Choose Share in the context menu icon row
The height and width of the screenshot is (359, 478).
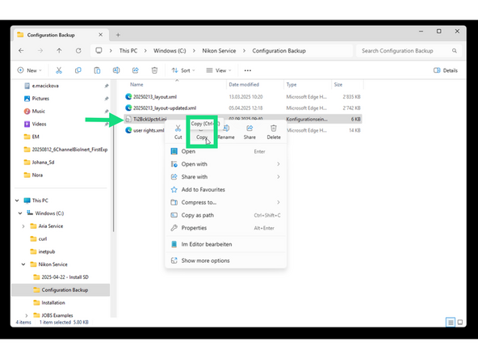coord(249,133)
